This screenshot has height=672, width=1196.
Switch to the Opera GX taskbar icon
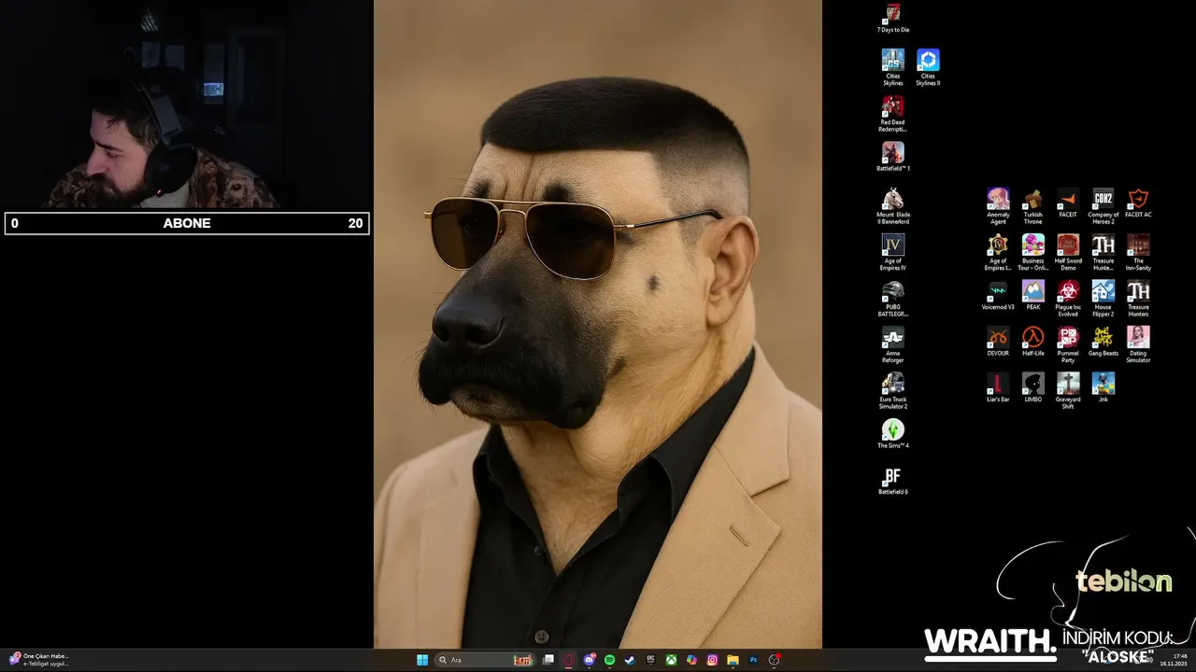click(569, 660)
